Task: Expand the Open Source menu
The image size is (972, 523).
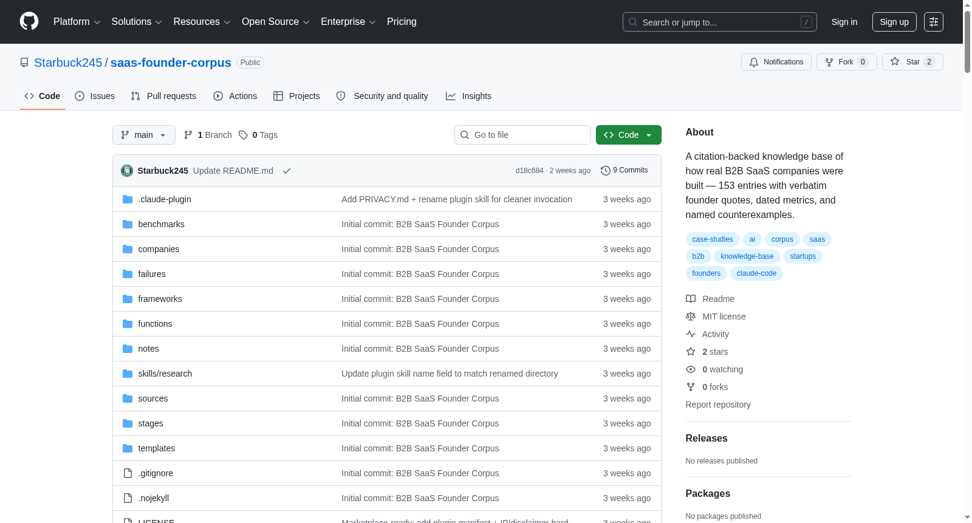Action: coord(276,22)
